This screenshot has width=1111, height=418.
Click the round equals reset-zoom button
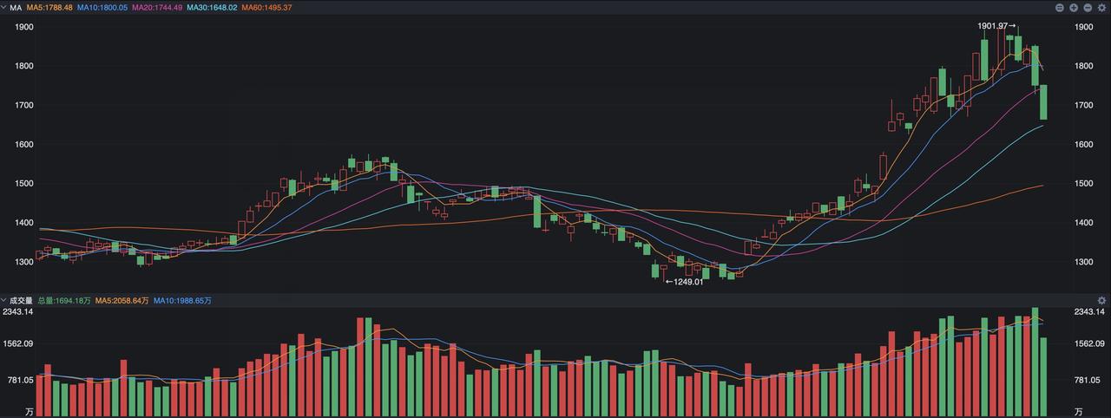(x=1060, y=8)
